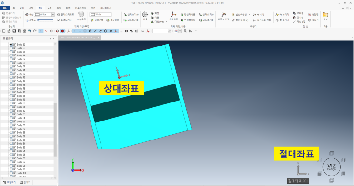Click the 선택초기화 button in 개체 색상/투명 group
This screenshot has width=354, height=186.
coord(131,15)
